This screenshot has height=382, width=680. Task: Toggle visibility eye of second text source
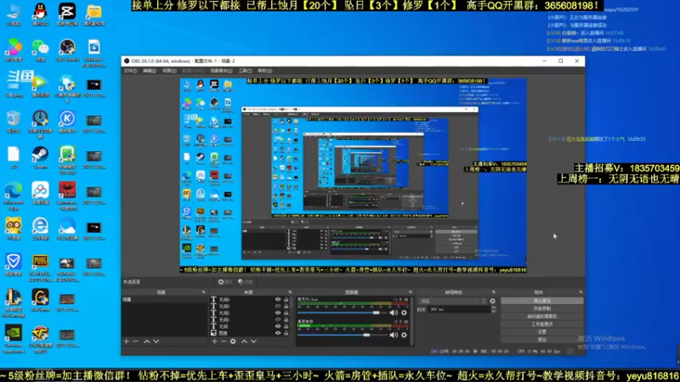pos(278,306)
